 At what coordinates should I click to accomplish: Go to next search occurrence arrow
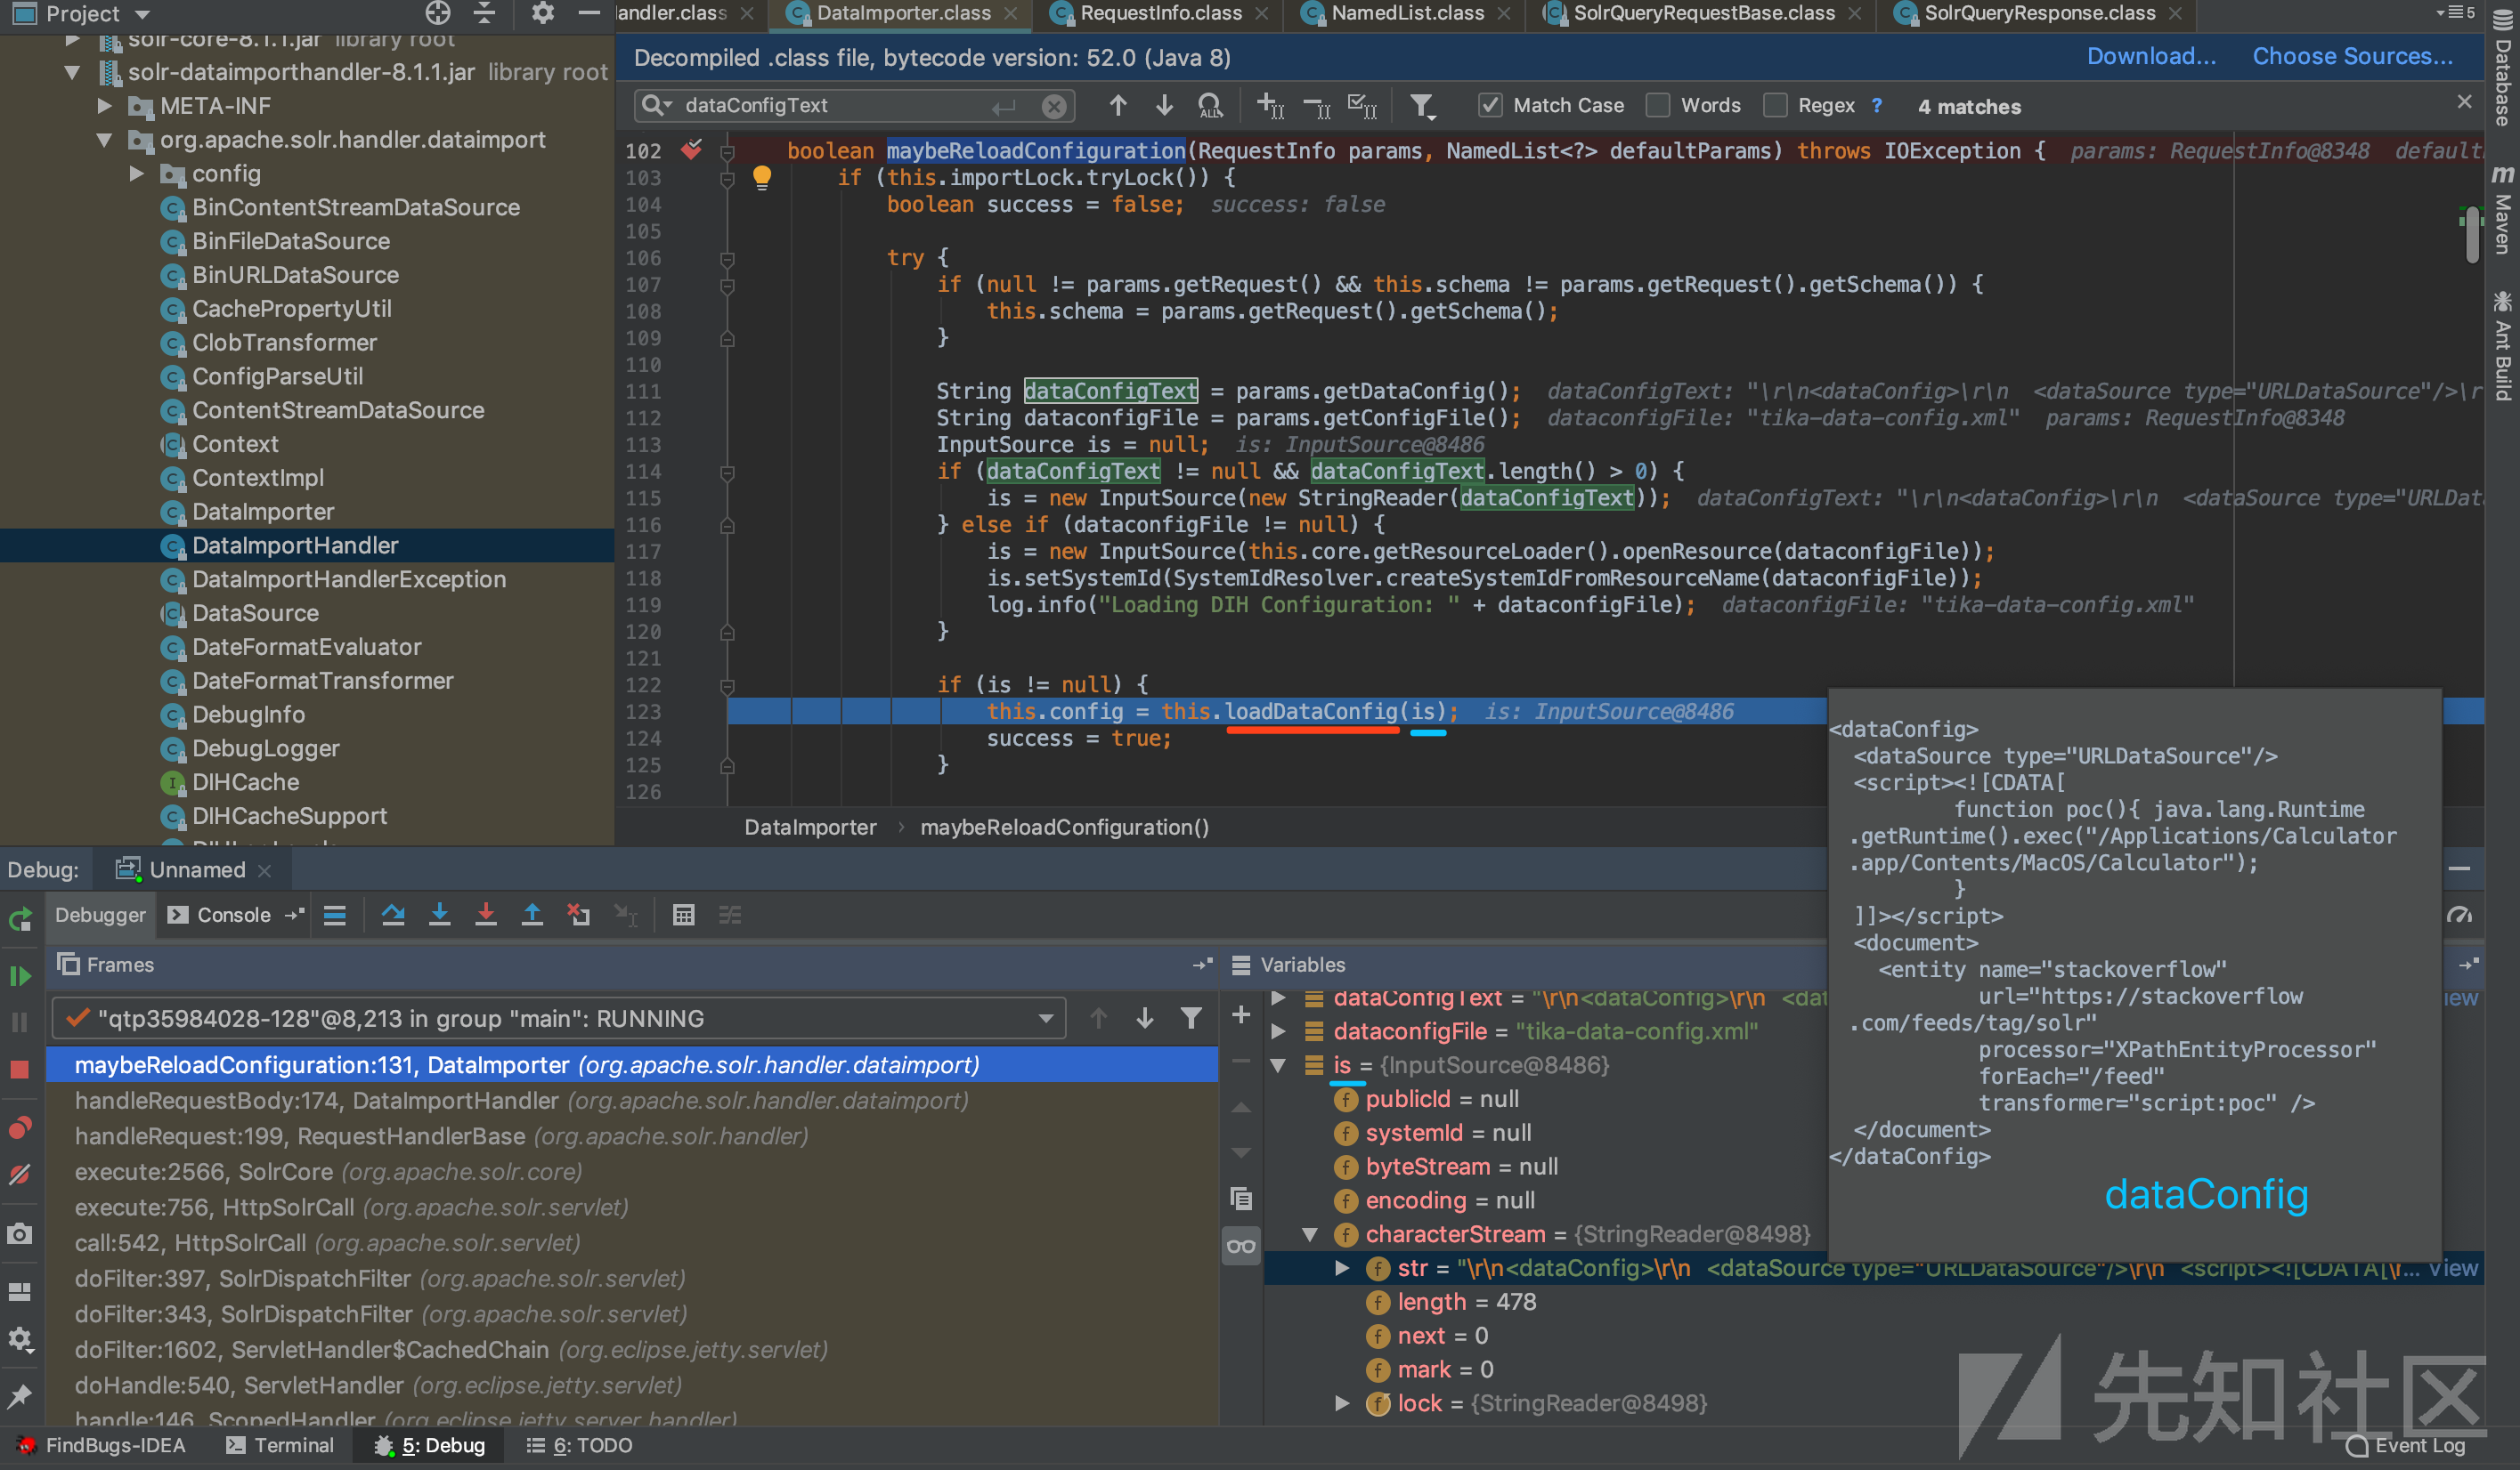pos(1164,105)
